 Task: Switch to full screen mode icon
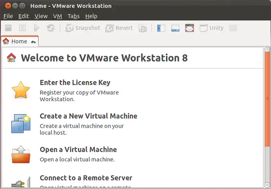tap(189, 28)
